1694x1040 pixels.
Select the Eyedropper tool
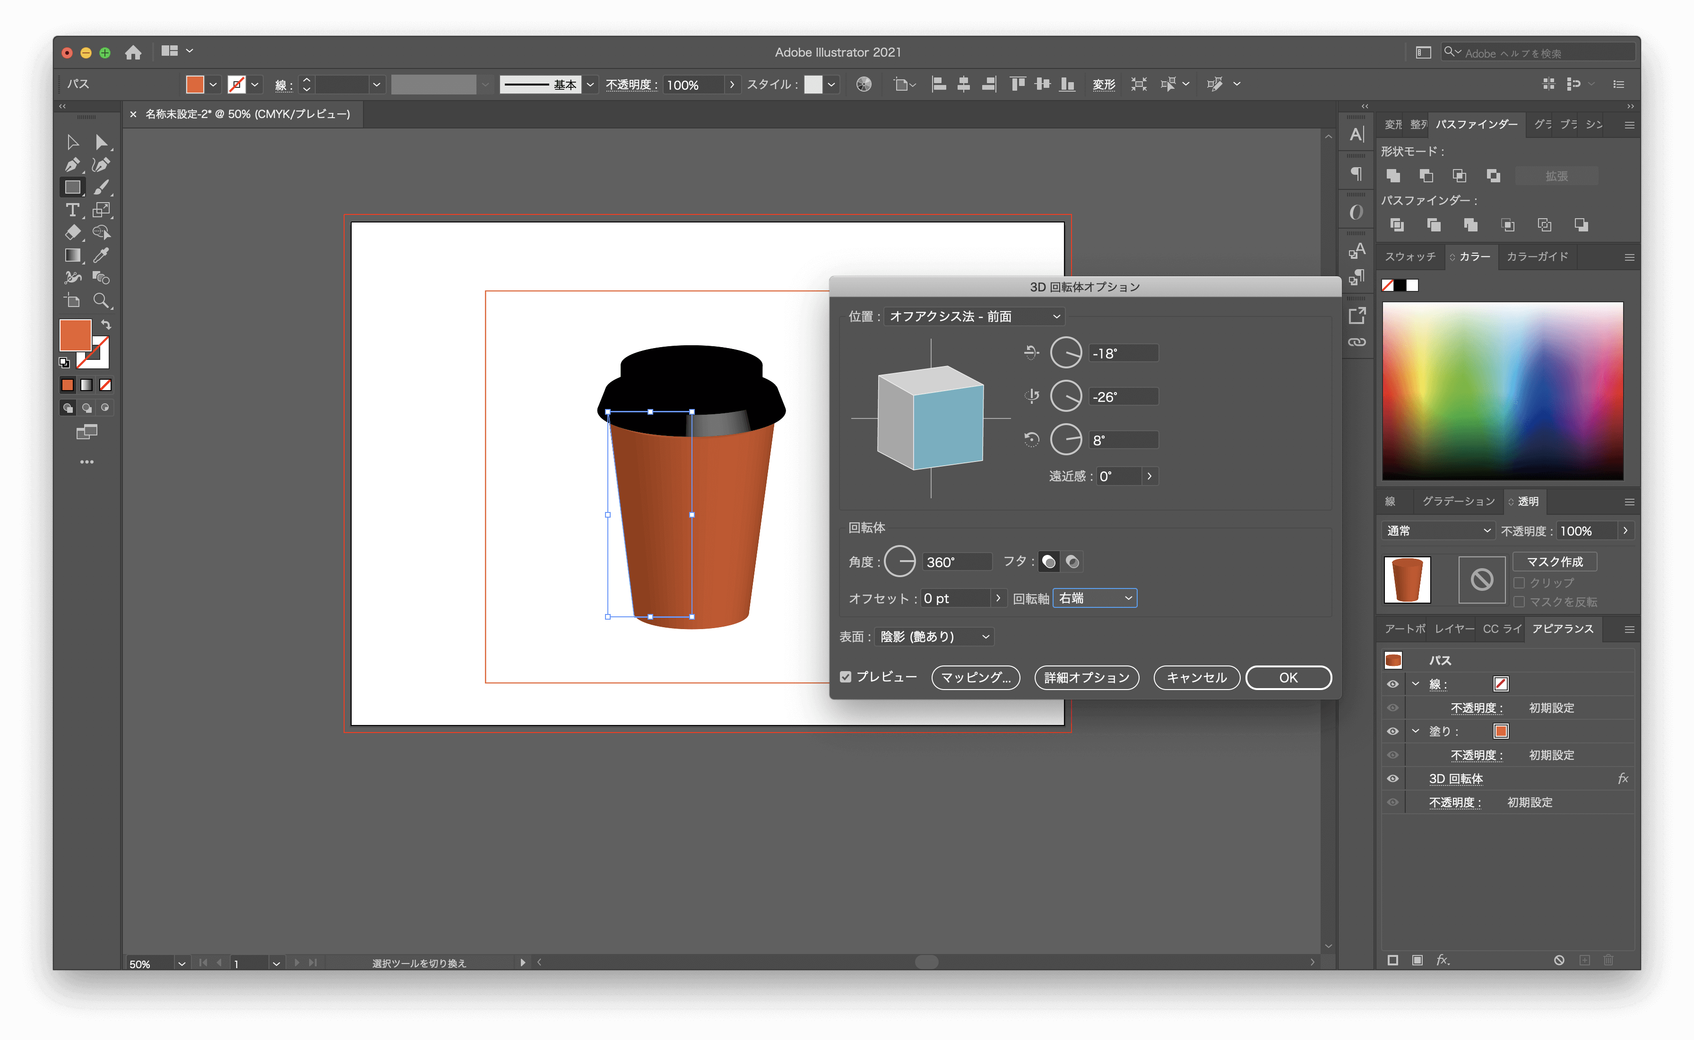pyautogui.click(x=101, y=255)
